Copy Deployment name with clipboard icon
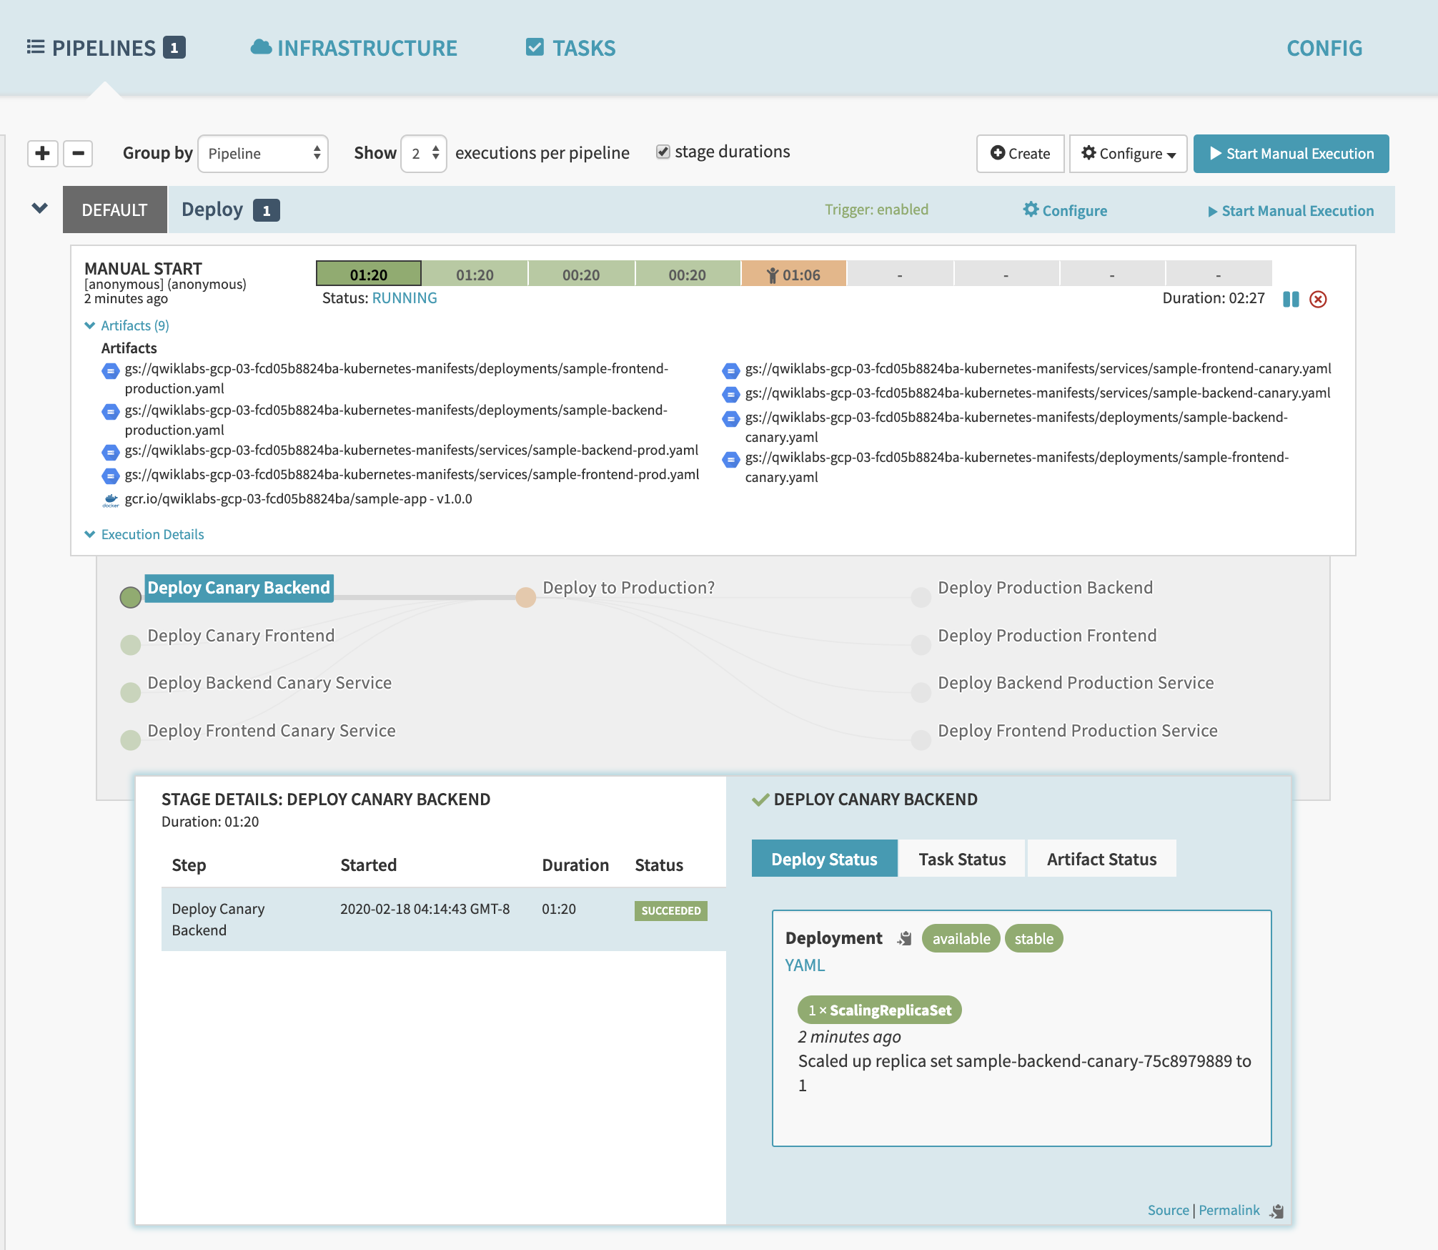The width and height of the screenshot is (1438, 1250). (x=905, y=938)
